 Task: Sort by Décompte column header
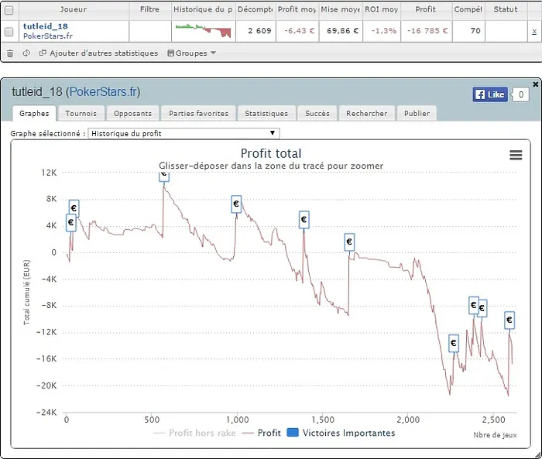[256, 9]
